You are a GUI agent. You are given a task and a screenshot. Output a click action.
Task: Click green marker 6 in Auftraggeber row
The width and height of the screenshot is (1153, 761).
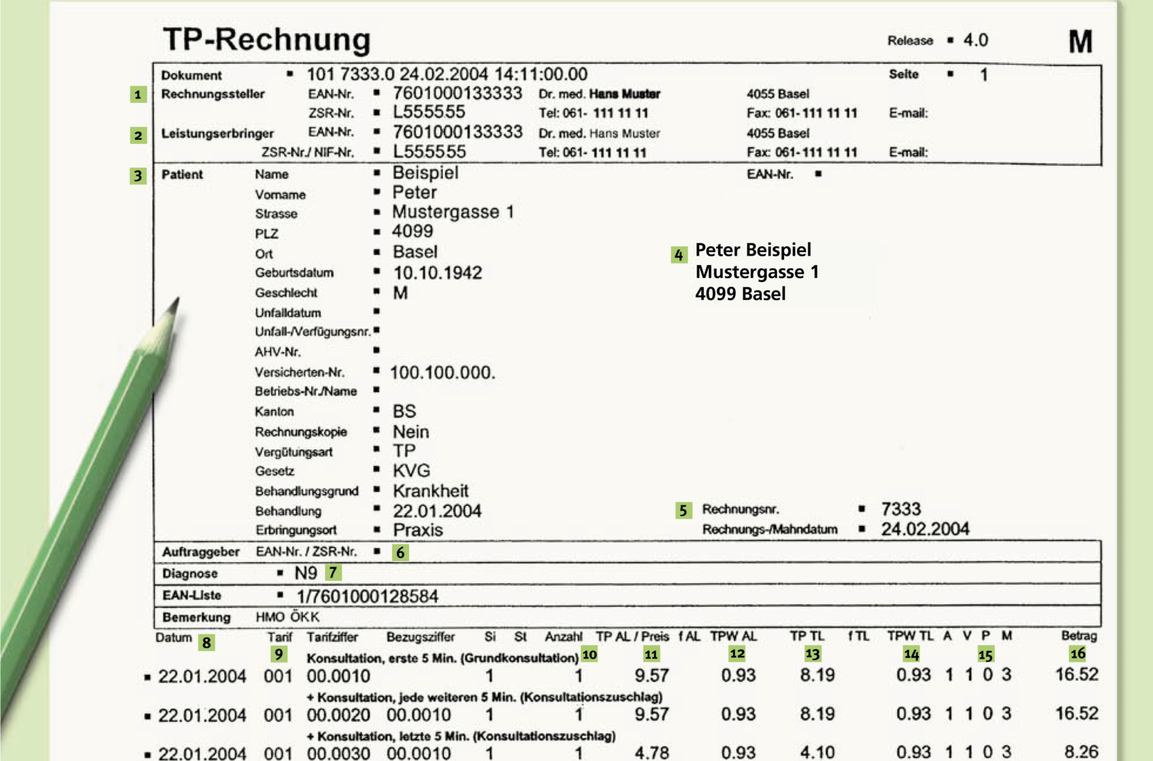[401, 553]
